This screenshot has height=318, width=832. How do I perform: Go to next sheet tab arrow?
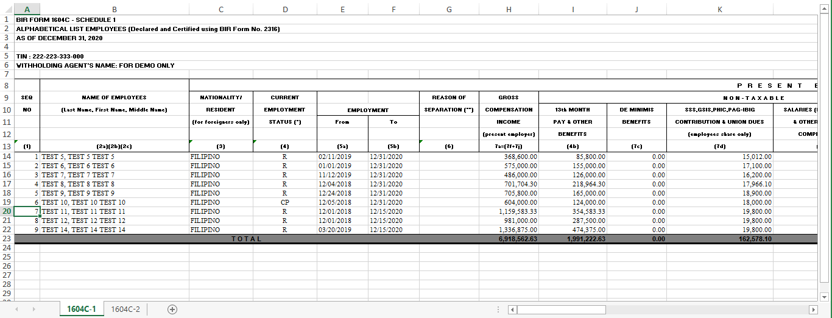[33, 309]
